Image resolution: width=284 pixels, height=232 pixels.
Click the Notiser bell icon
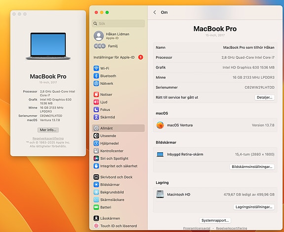[x=96, y=95]
